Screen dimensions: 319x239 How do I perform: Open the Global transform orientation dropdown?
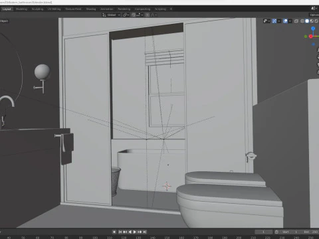coord(111,15)
